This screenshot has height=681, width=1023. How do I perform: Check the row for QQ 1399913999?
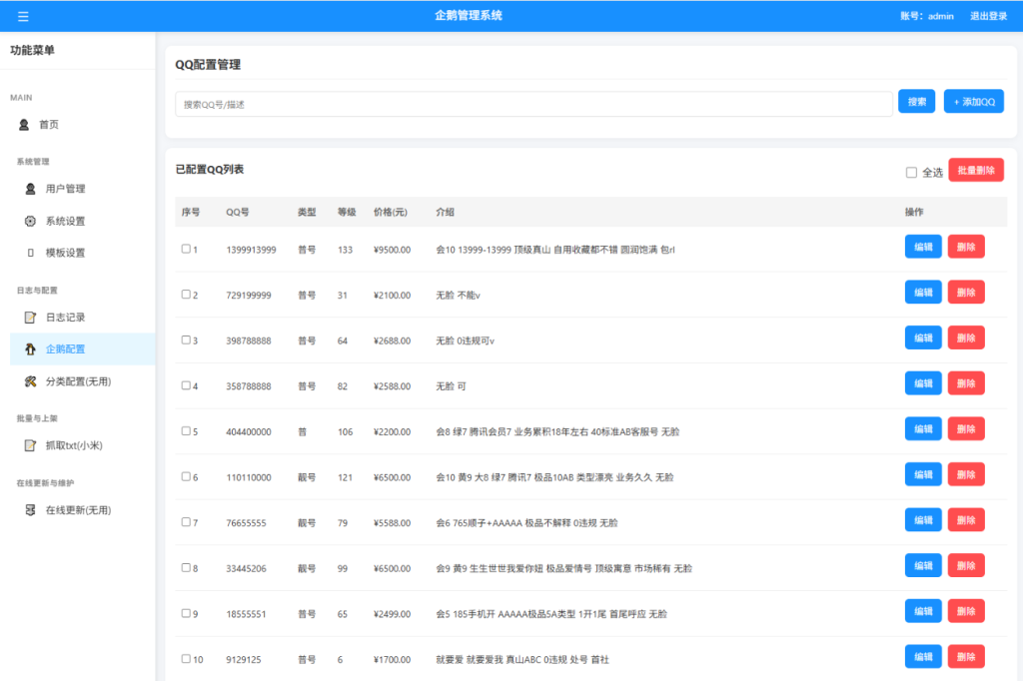(x=184, y=247)
